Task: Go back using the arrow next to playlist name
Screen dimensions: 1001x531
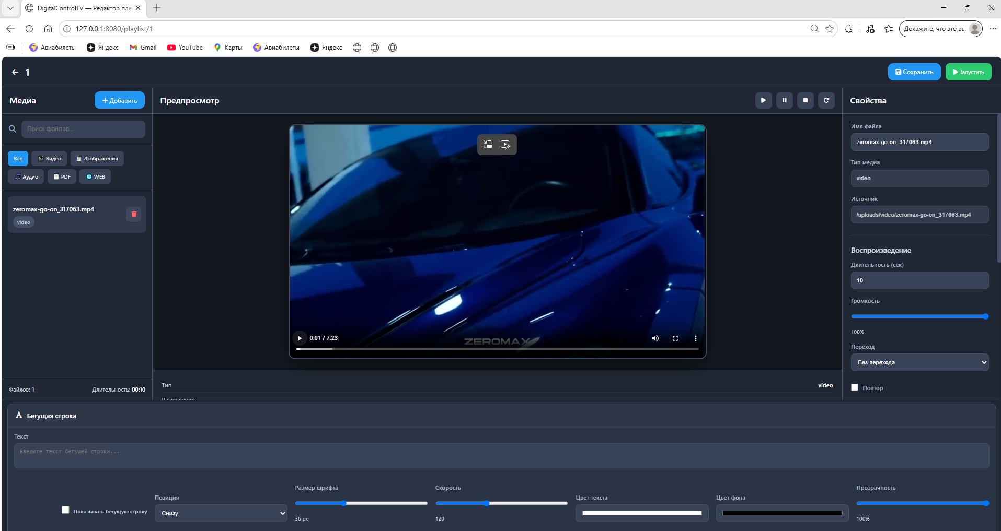Action: (x=15, y=73)
